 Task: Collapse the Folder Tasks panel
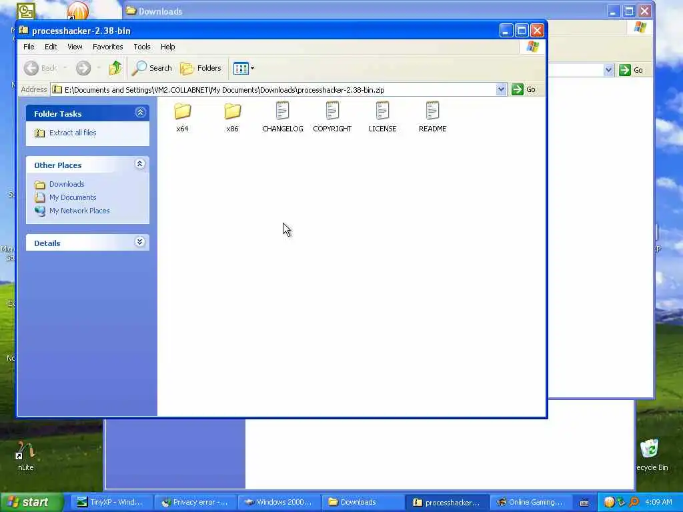140,113
